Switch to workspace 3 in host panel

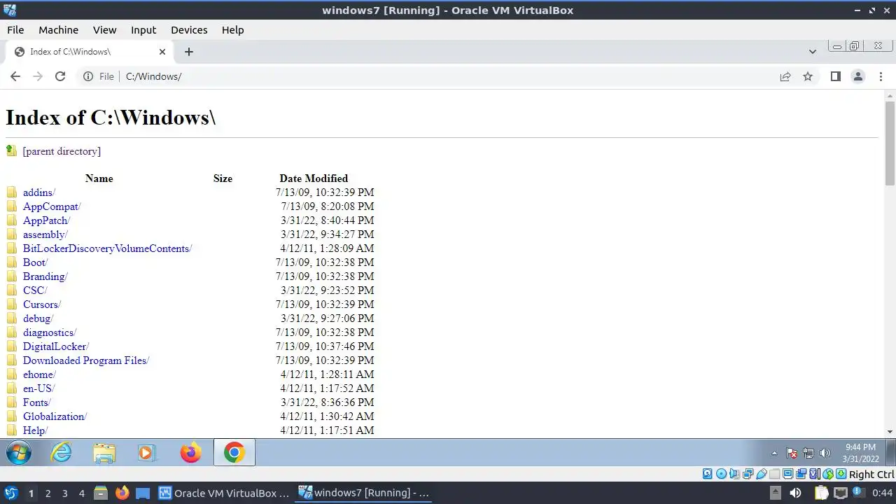[64, 493]
